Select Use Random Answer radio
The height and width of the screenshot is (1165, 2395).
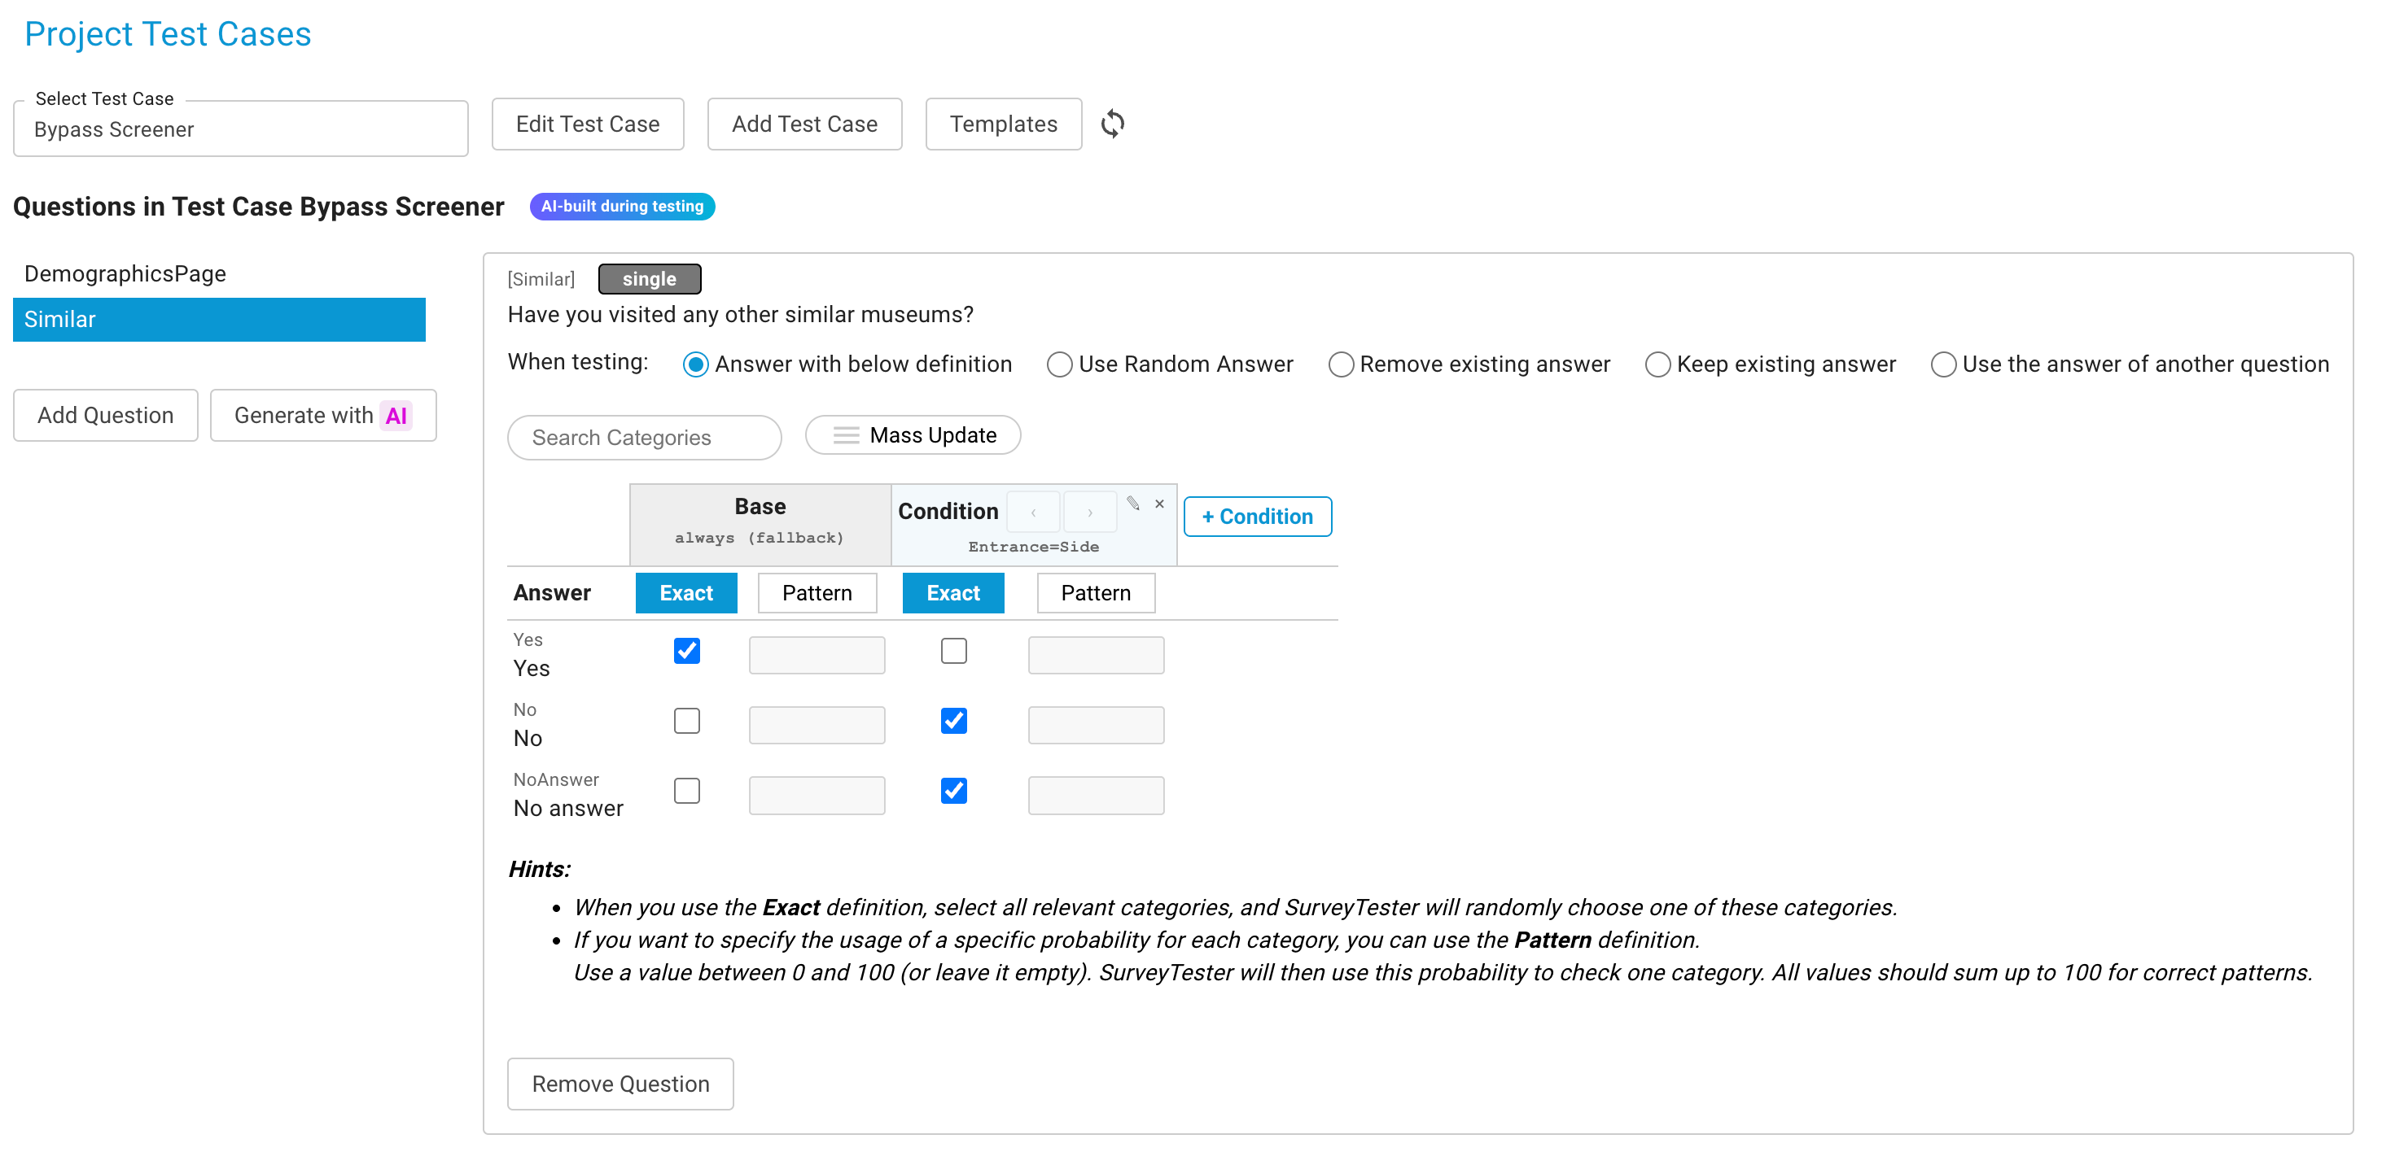[1059, 364]
